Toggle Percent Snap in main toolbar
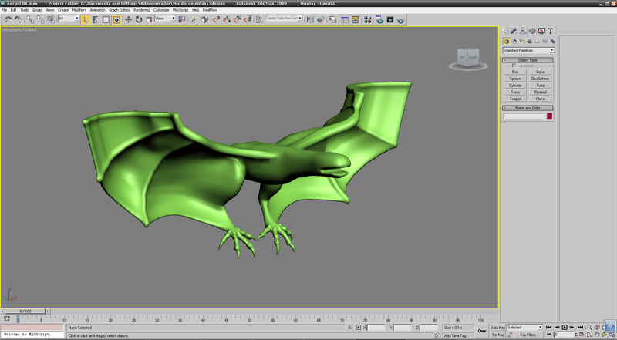Screen dimensions: 617x340 point(237,19)
